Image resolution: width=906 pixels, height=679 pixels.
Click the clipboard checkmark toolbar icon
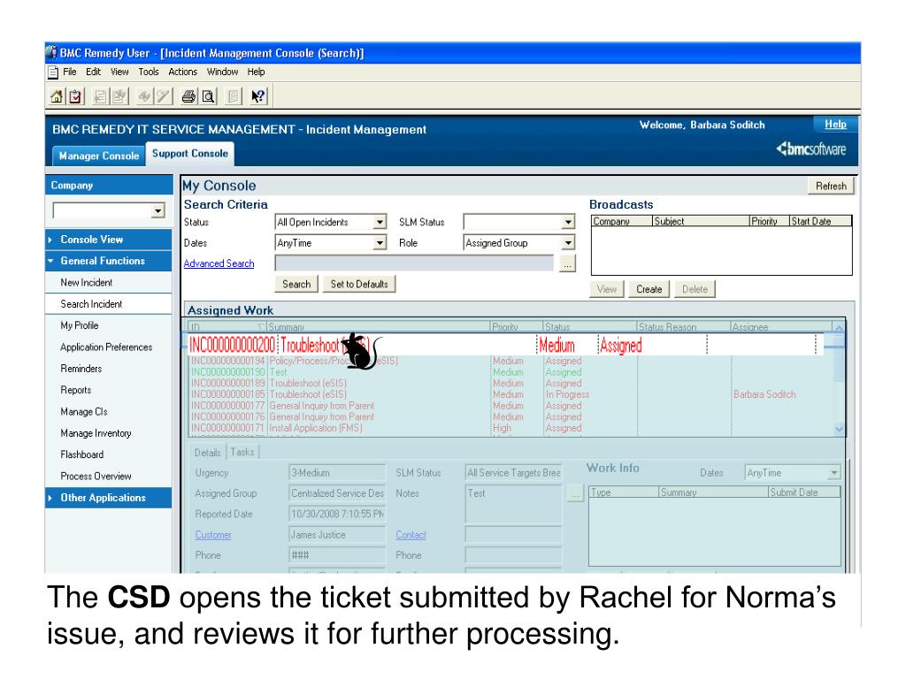tap(76, 96)
